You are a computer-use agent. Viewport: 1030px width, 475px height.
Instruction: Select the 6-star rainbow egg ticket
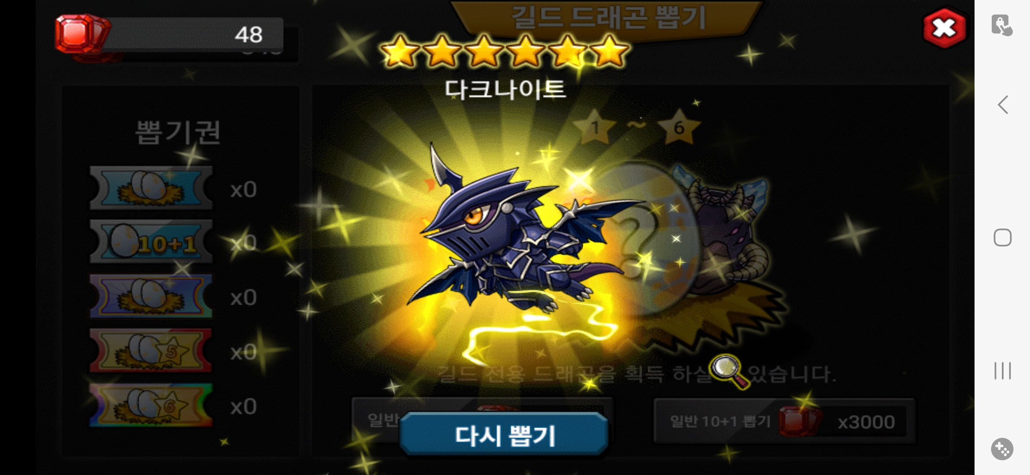pos(151,405)
